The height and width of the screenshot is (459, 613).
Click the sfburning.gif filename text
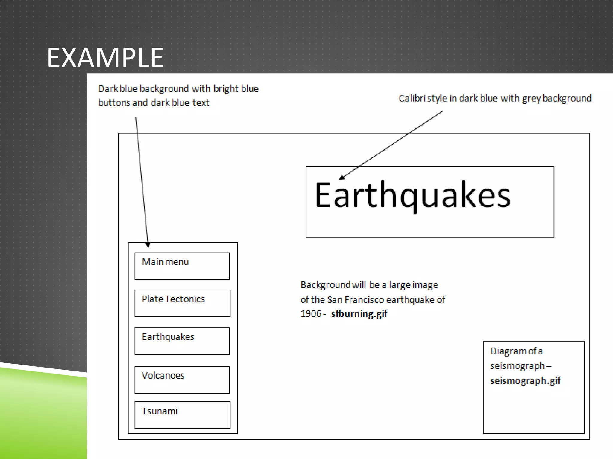[359, 314]
